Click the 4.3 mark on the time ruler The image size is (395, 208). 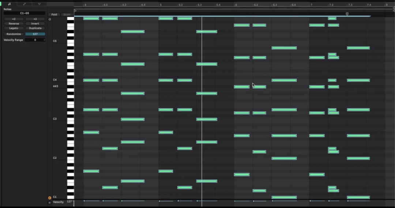124,5
